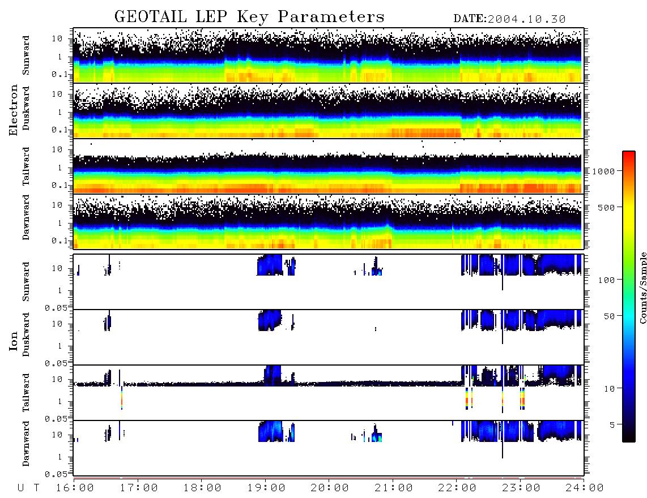Click the Electron Tailward spectrogram panel
Screen dimensions: 647x498
(329, 166)
